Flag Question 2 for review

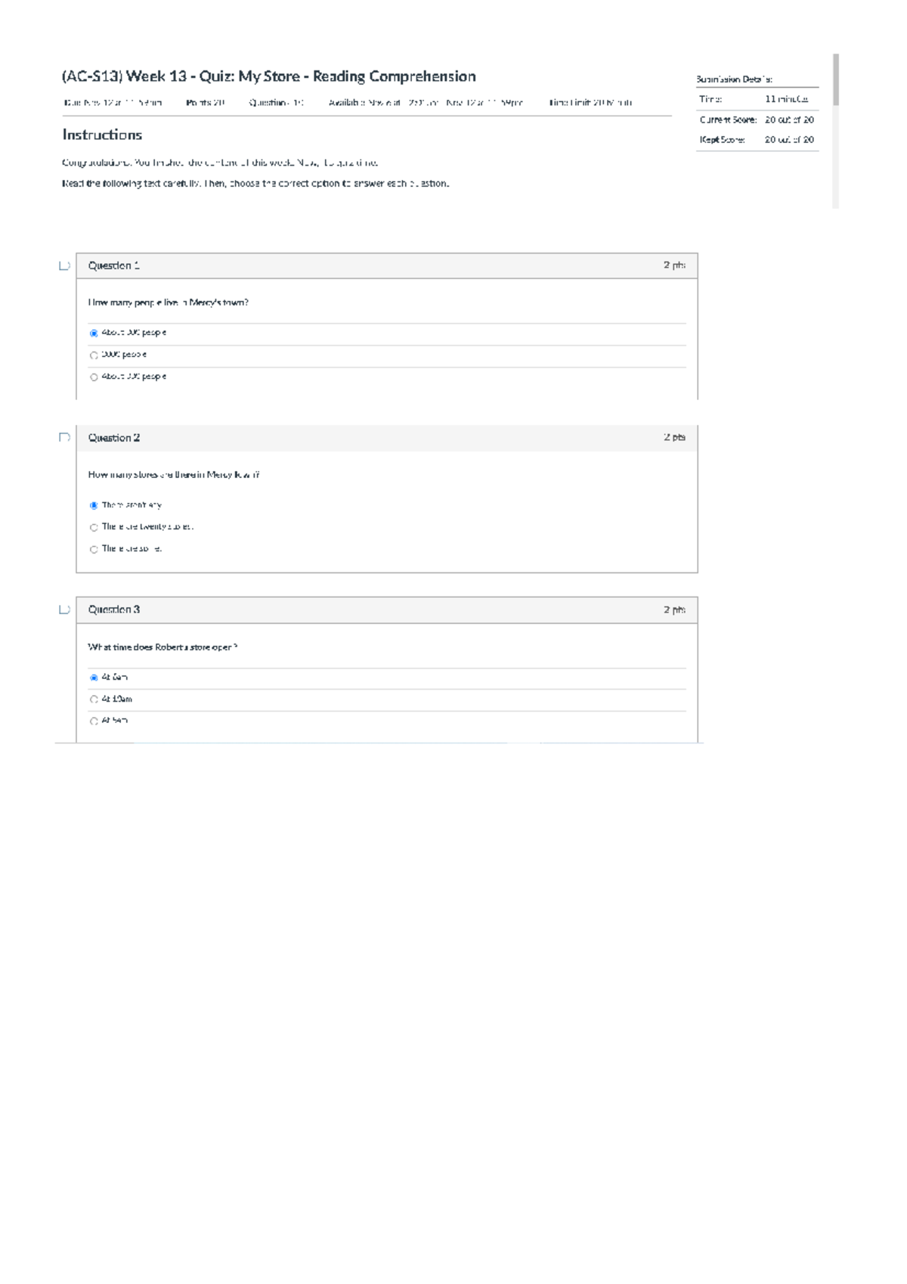[x=64, y=437]
